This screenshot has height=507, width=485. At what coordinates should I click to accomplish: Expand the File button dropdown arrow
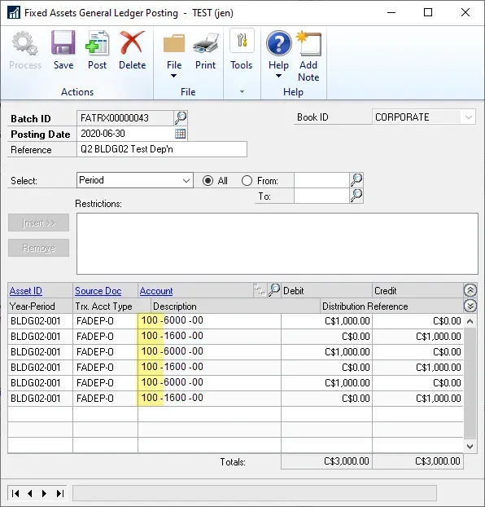pos(173,76)
